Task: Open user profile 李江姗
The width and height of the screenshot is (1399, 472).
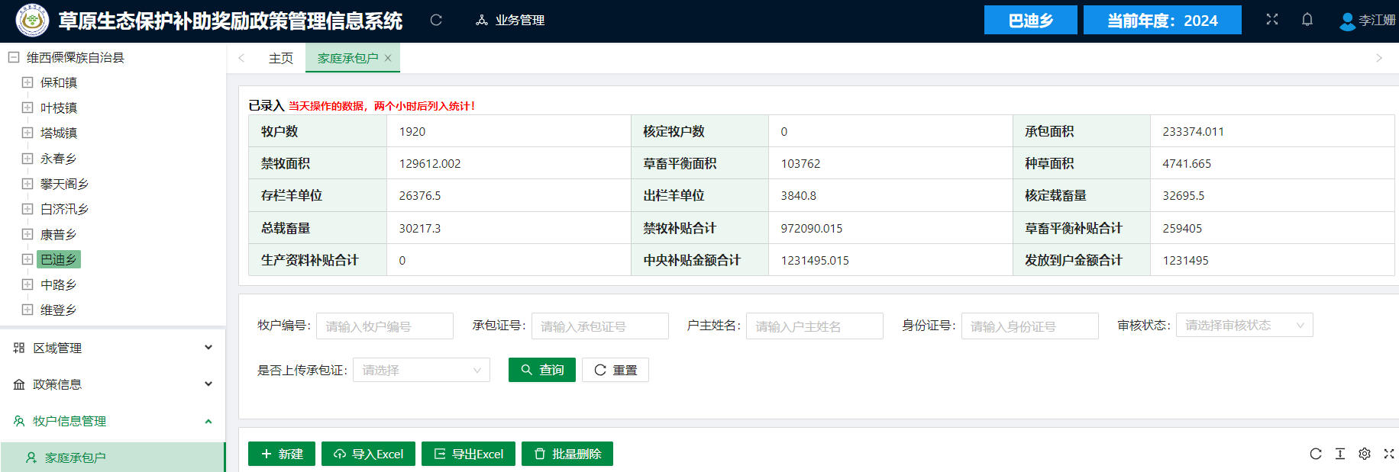Action: click(1368, 21)
